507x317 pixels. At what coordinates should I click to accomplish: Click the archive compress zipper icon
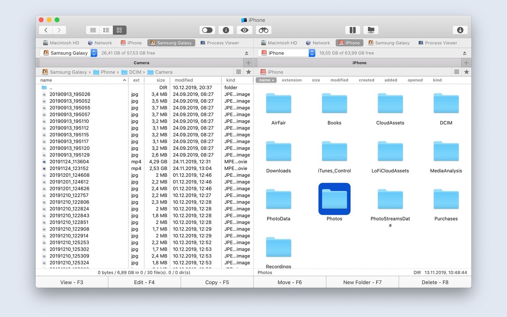click(353, 30)
